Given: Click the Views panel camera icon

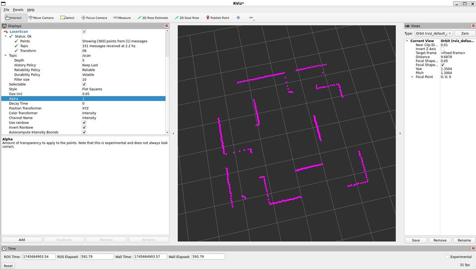Looking at the screenshot, I should [408, 26].
